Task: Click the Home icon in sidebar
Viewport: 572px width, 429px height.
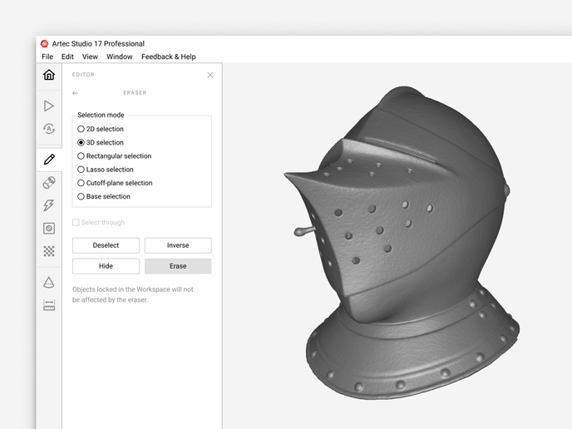Action: (x=49, y=75)
